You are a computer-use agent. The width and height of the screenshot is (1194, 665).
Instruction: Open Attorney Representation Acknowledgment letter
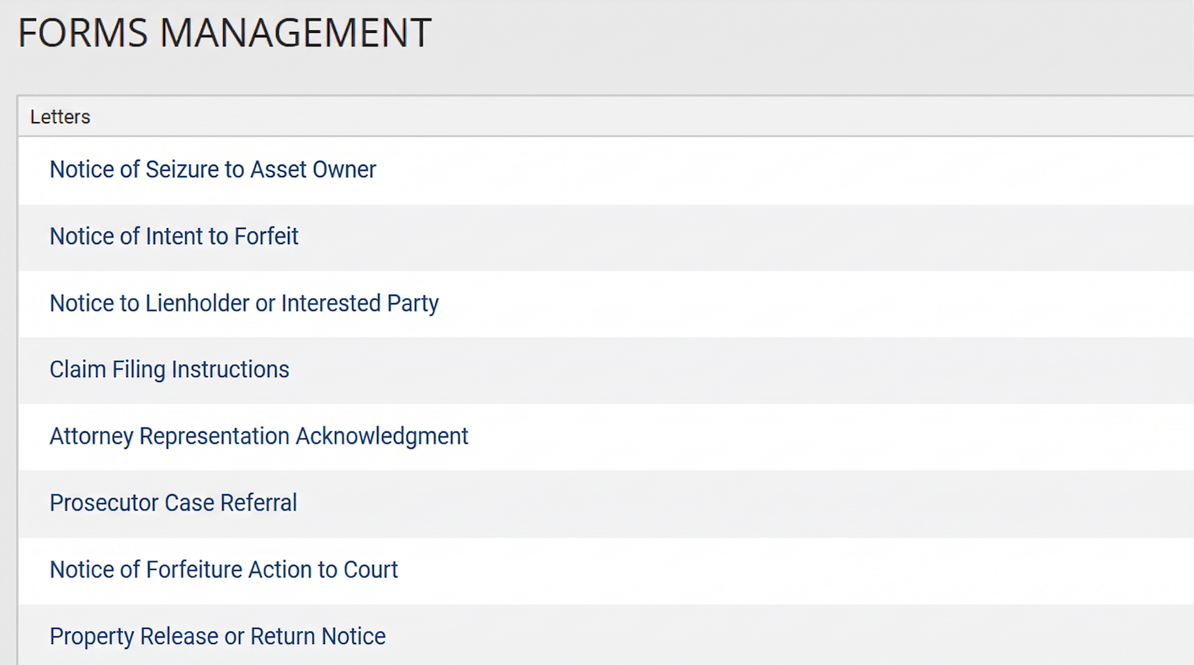point(259,436)
